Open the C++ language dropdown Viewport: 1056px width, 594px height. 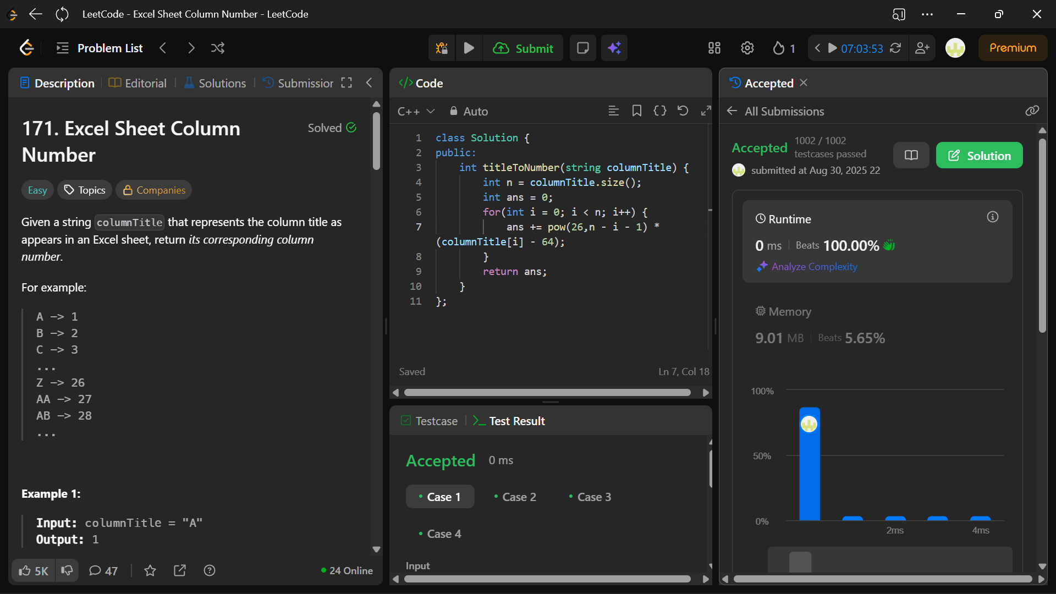coord(416,112)
